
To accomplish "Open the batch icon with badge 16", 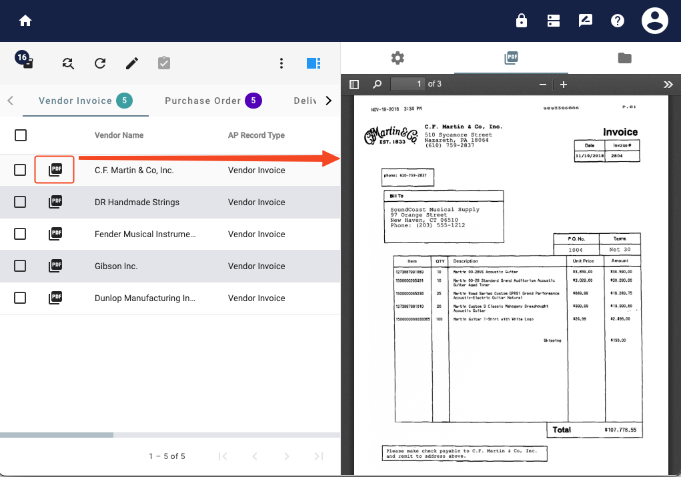I will pos(24,59).
